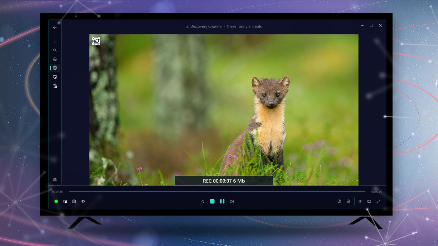Click the playback progress bar
This screenshot has width=438, height=246.
click(217, 192)
